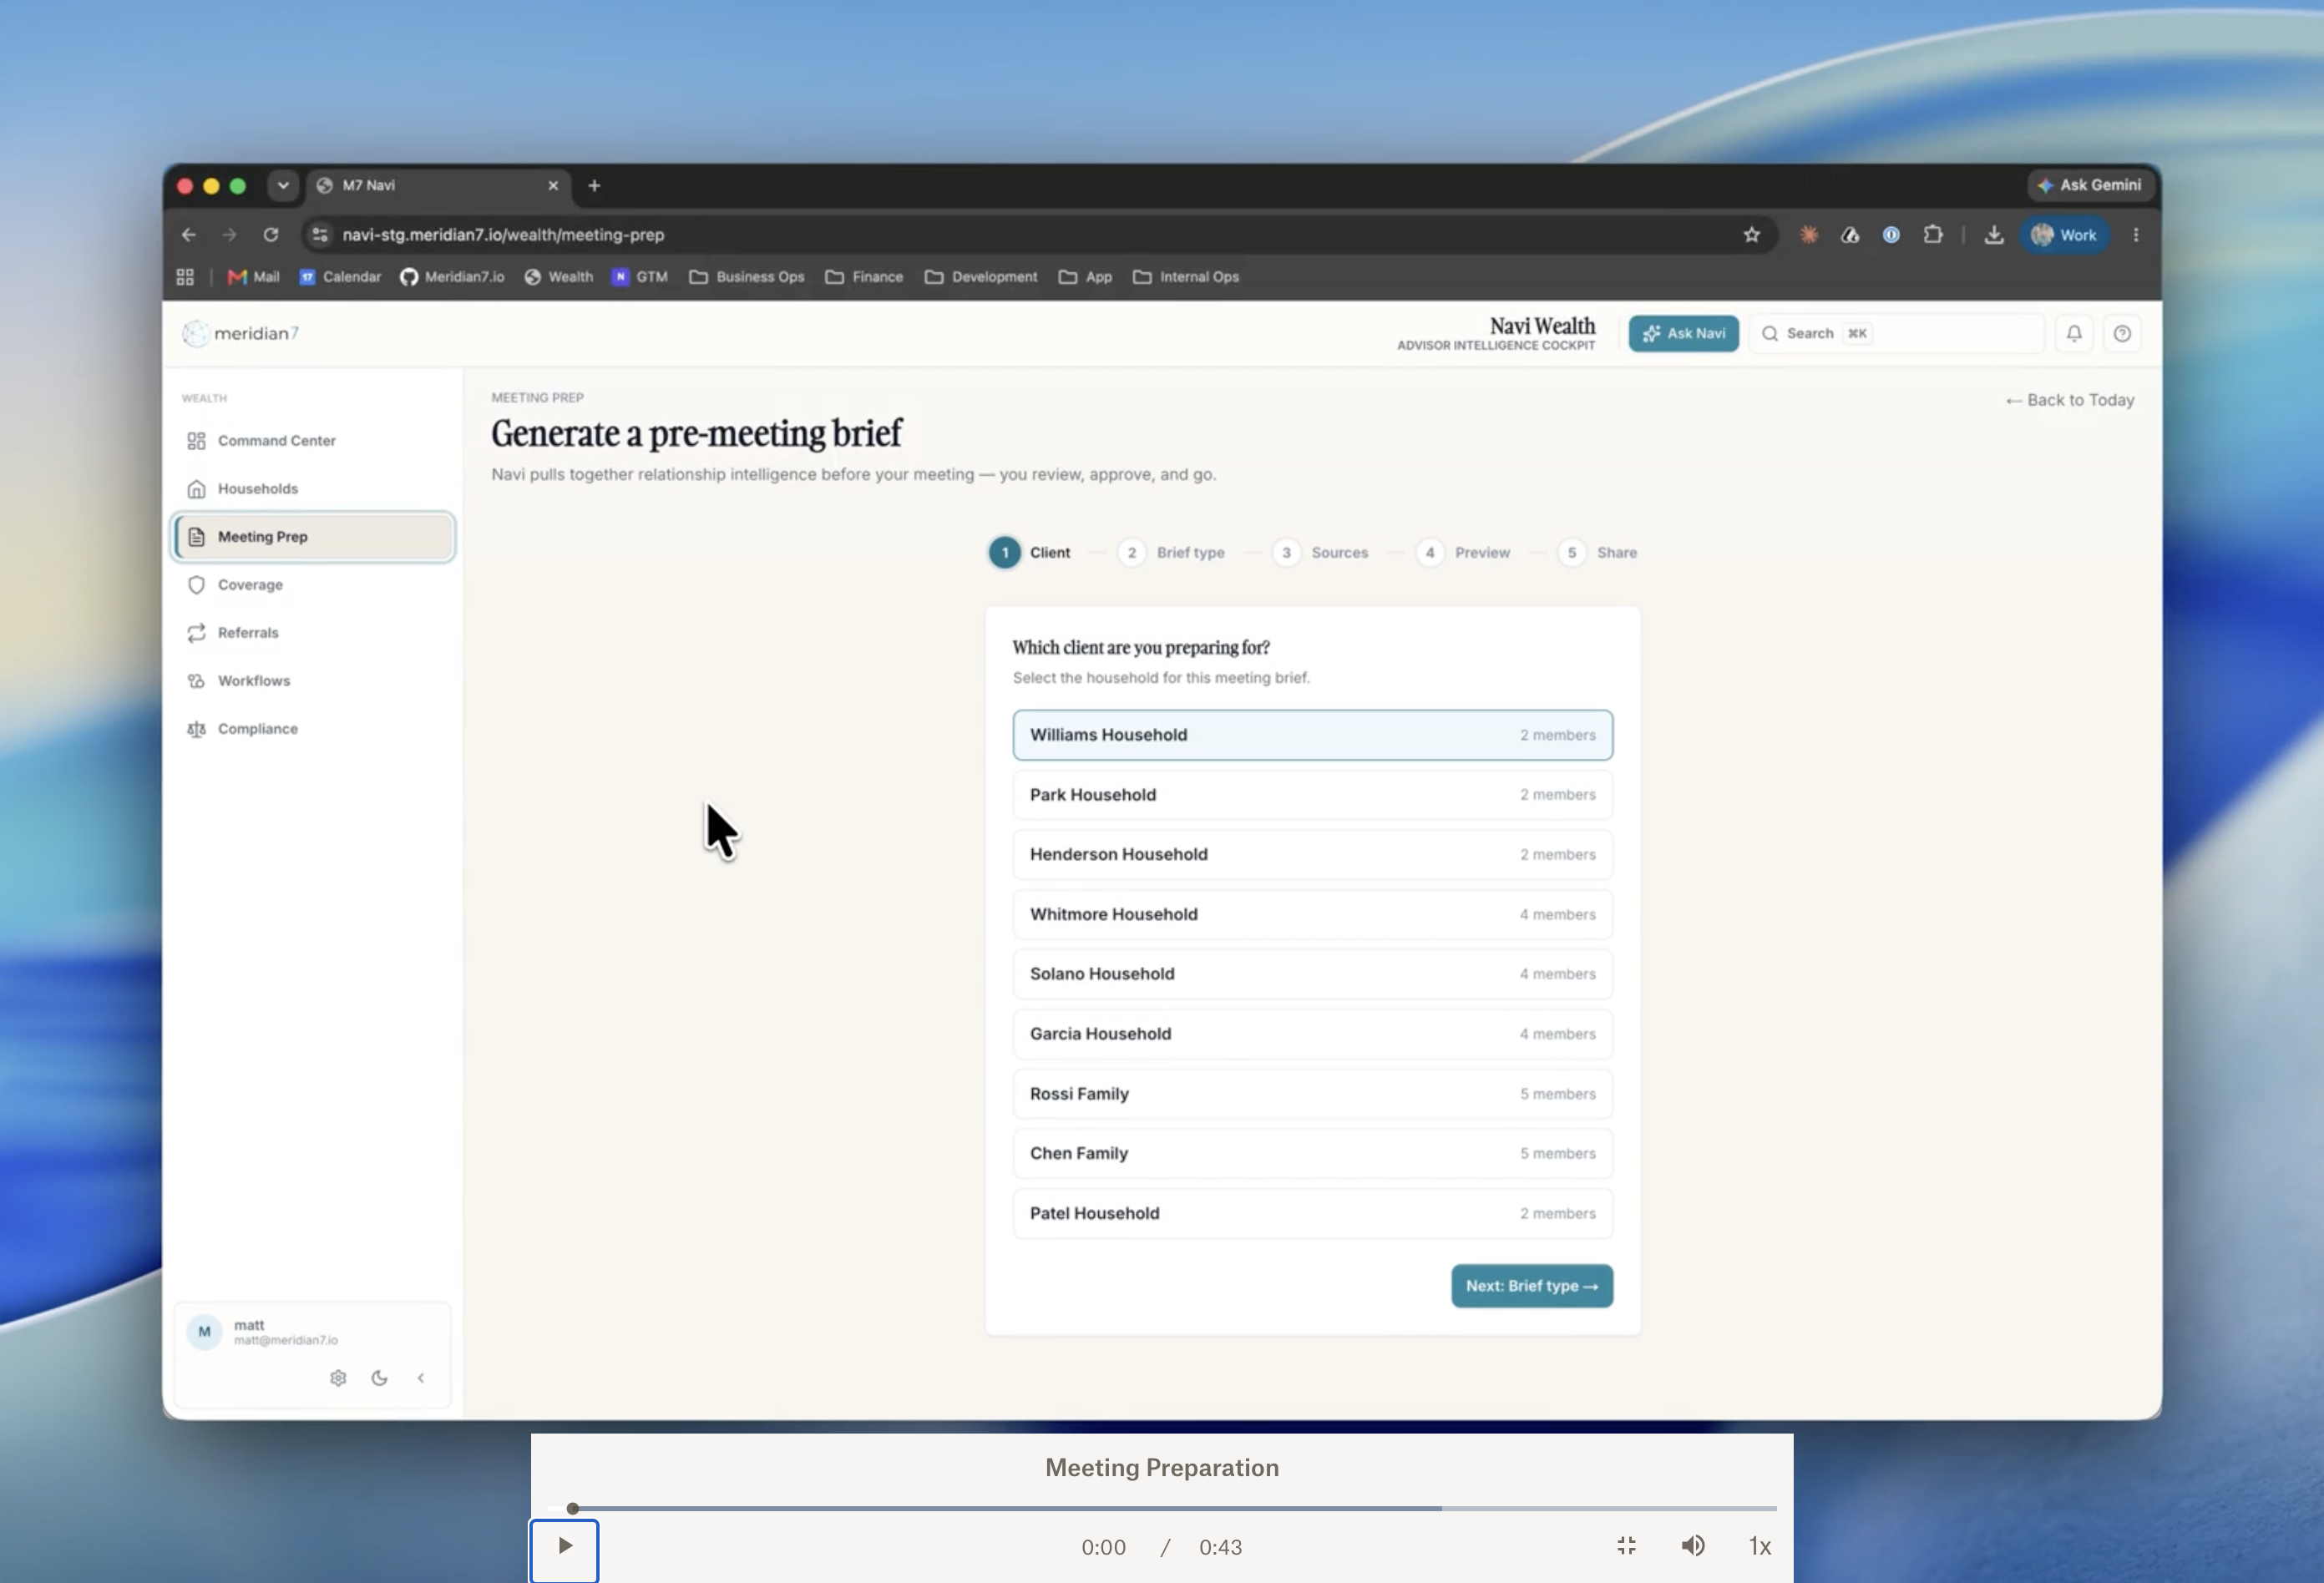Image resolution: width=2324 pixels, height=1583 pixels.
Task: Click Next: Brief type button
Action: (x=1532, y=1286)
